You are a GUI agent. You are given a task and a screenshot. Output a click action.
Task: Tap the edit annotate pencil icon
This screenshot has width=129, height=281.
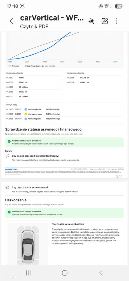coord(105,21)
